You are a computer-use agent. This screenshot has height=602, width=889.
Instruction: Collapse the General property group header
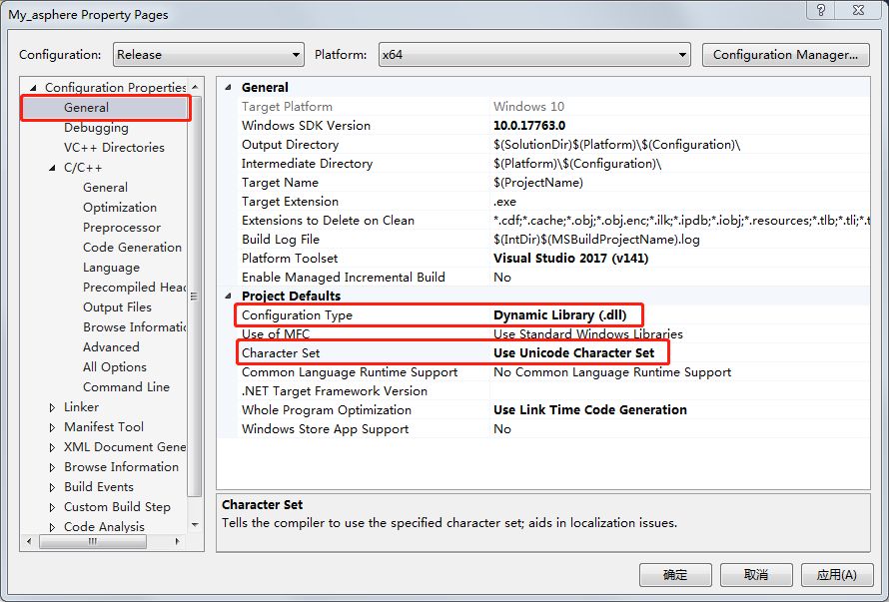230,88
